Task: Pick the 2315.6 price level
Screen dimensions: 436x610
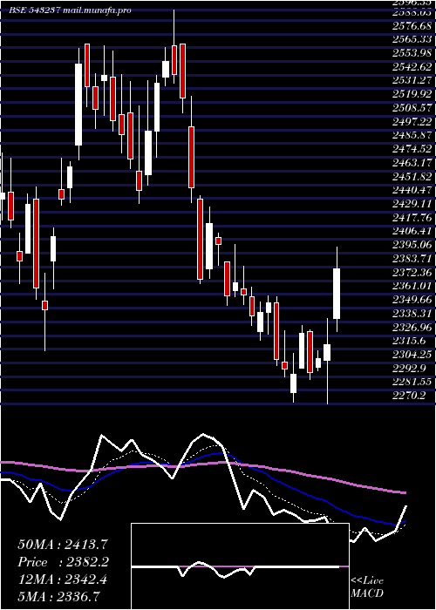Action: click(409, 342)
